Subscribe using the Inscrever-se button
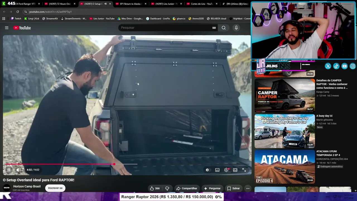The height and width of the screenshot is (201, 357). pyautogui.click(x=55, y=188)
